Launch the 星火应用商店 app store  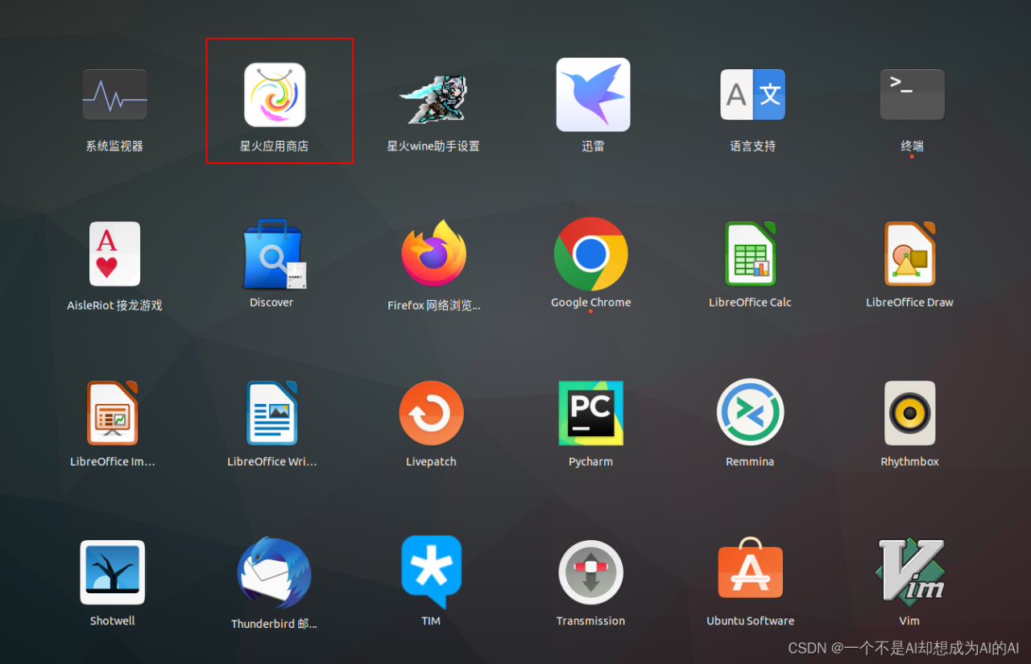[x=275, y=95]
